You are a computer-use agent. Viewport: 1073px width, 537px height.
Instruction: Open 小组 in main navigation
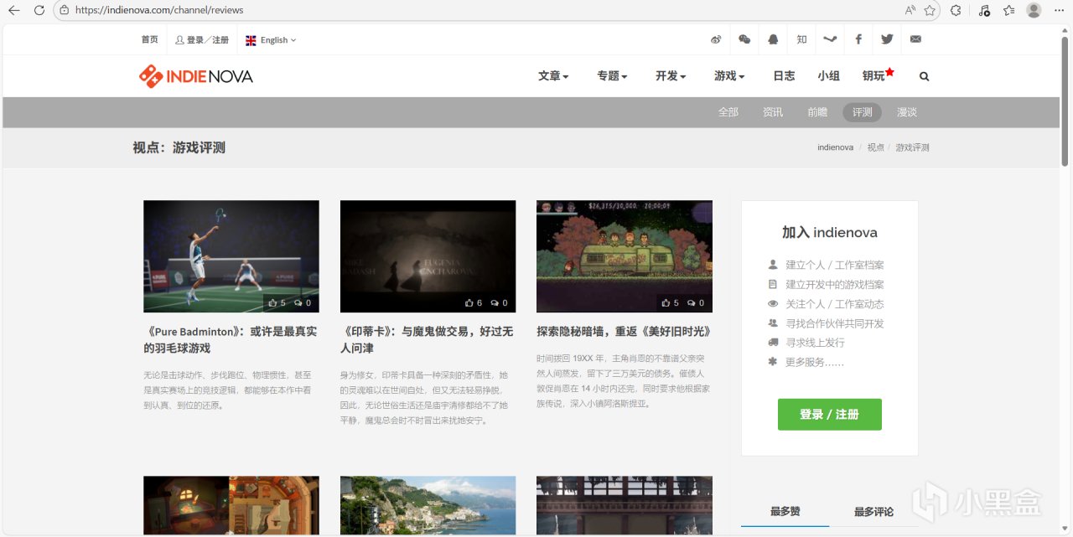click(x=829, y=76)
